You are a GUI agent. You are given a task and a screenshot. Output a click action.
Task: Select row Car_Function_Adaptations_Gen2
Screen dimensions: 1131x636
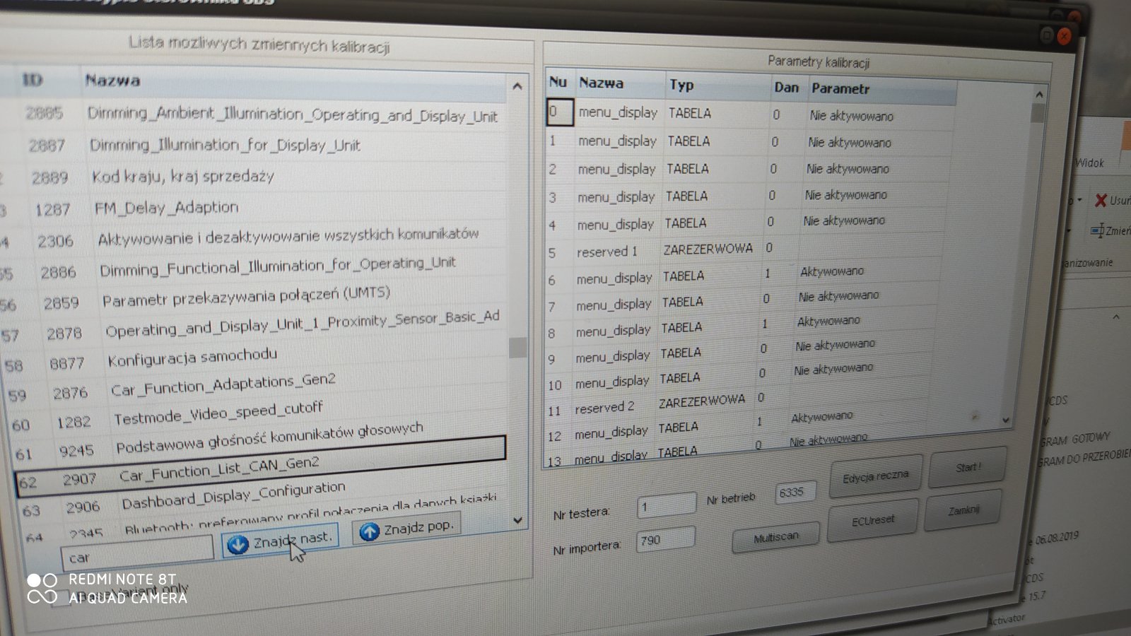[223, 384]
